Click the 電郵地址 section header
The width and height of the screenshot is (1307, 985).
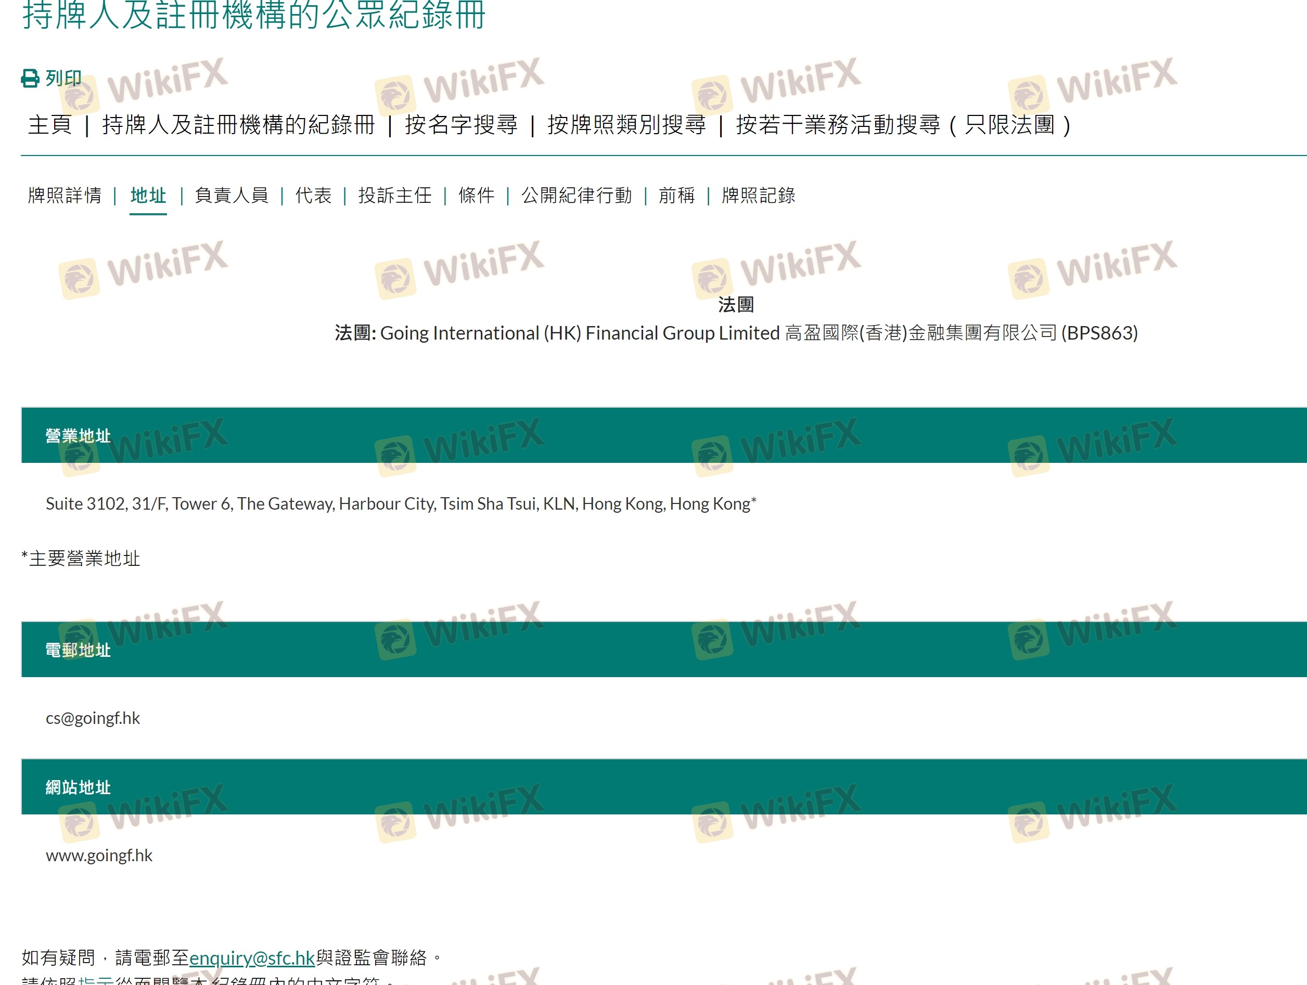point(78,650)
